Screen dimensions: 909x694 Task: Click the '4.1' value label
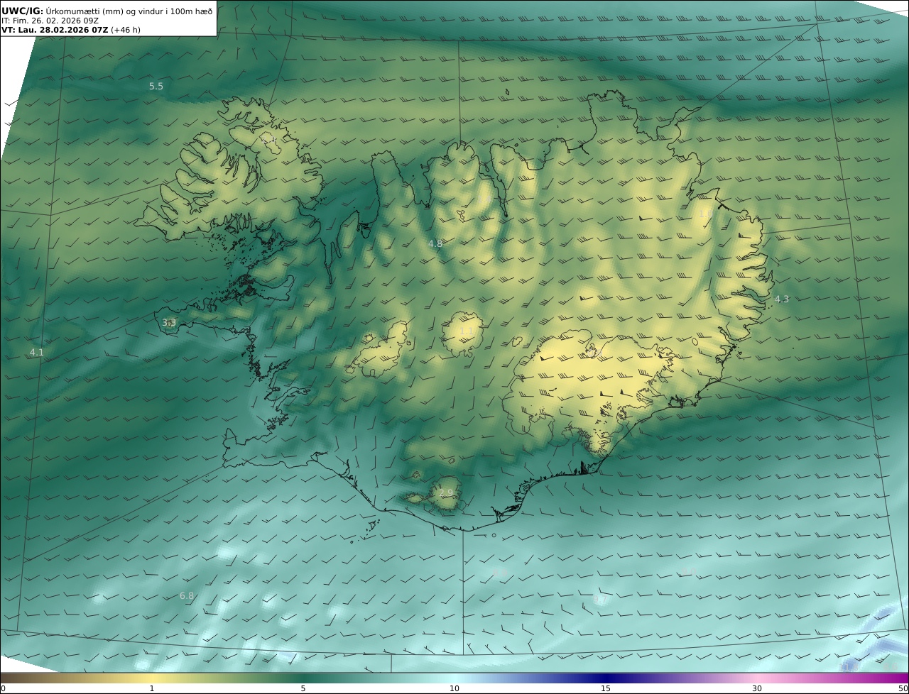click(x=36, y=352)
